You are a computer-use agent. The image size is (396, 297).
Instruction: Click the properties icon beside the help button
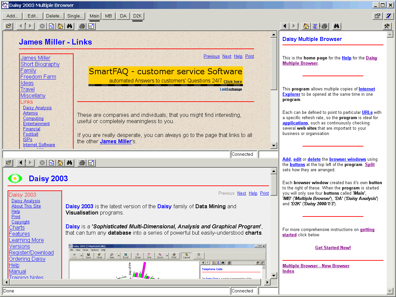point(377,16)
